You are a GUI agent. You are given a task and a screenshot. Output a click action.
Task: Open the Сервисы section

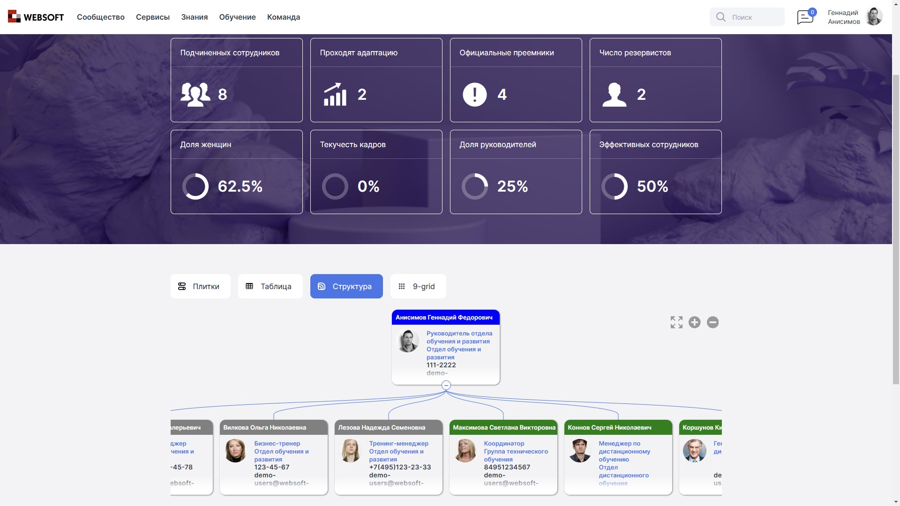coord(152,17)
